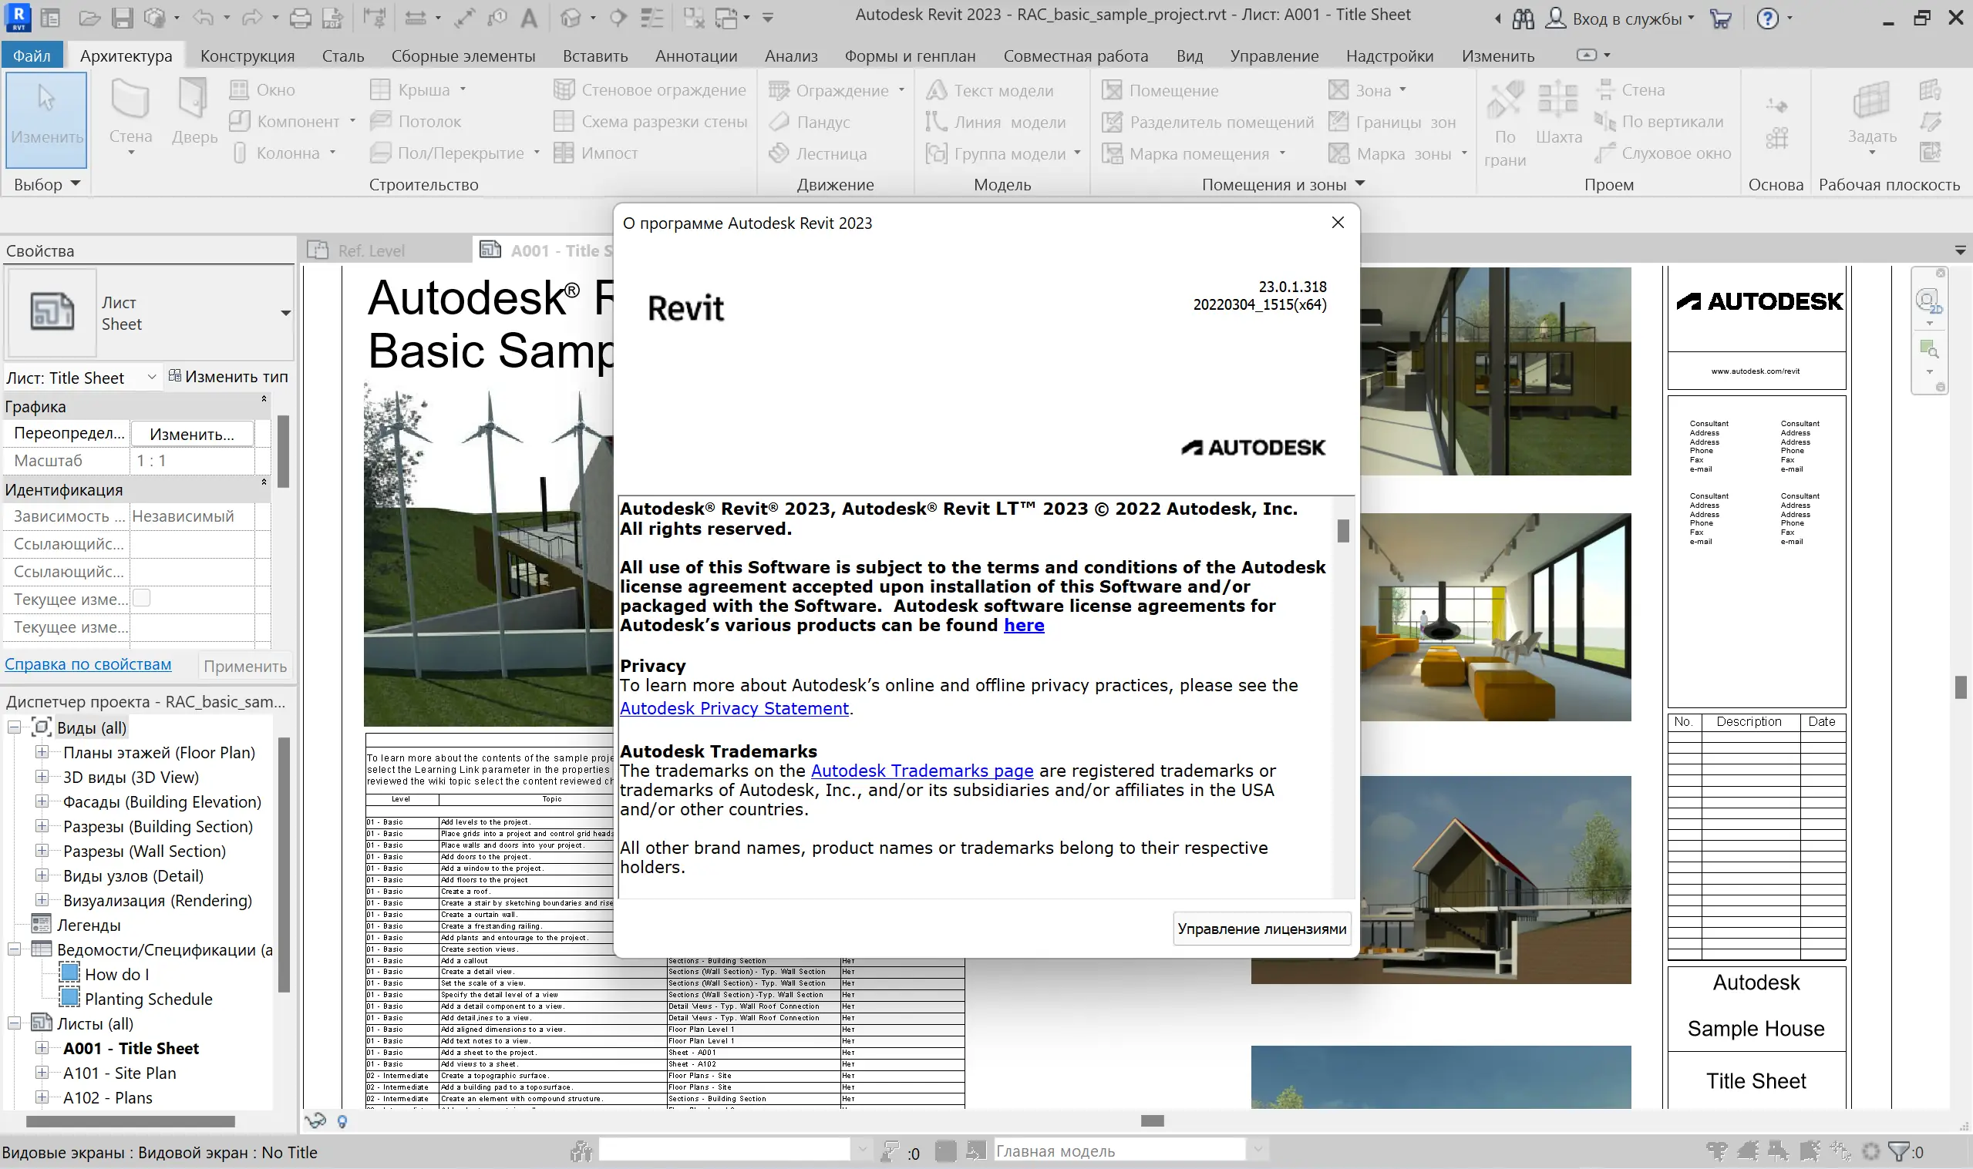Collapse the Графика properties section
1973x1169 pixels.
[x=264, y=399]
